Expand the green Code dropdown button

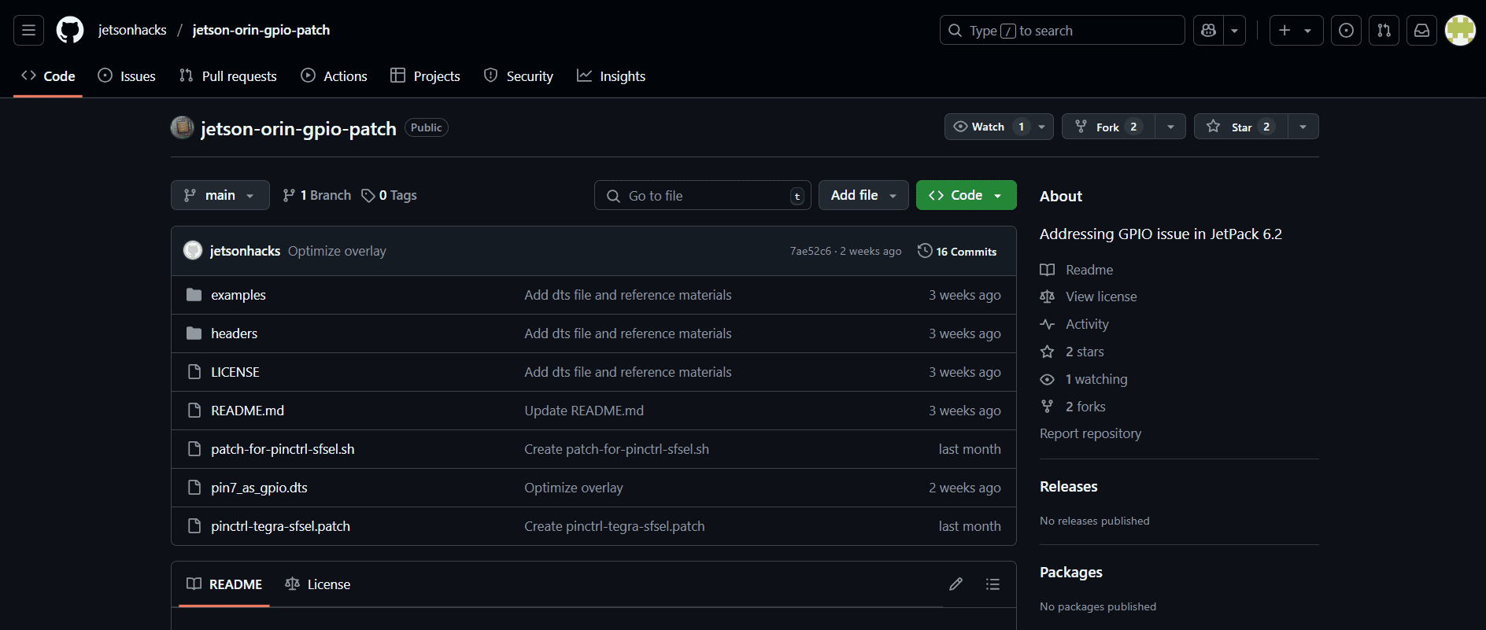point(966,195)
